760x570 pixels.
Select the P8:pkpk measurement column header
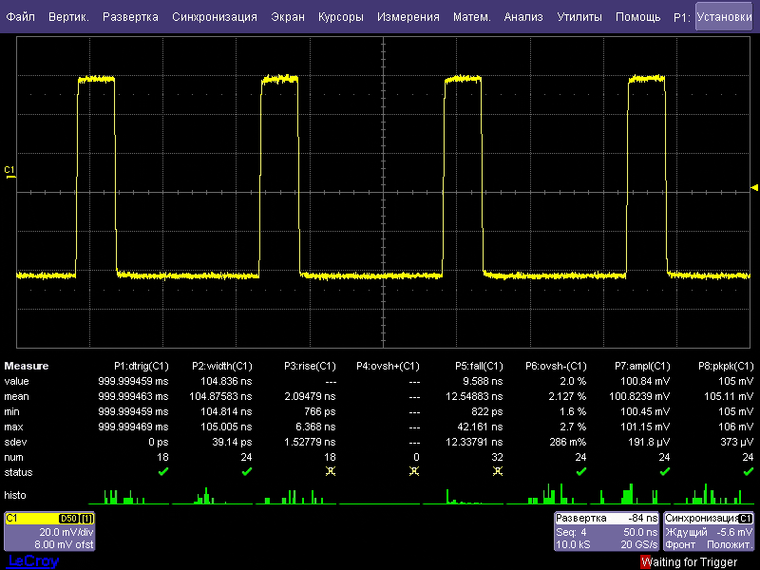726,366
